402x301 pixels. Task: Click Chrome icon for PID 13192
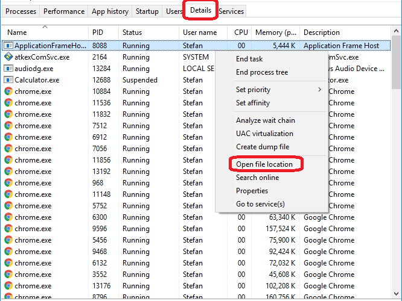[x=8, y=172]
